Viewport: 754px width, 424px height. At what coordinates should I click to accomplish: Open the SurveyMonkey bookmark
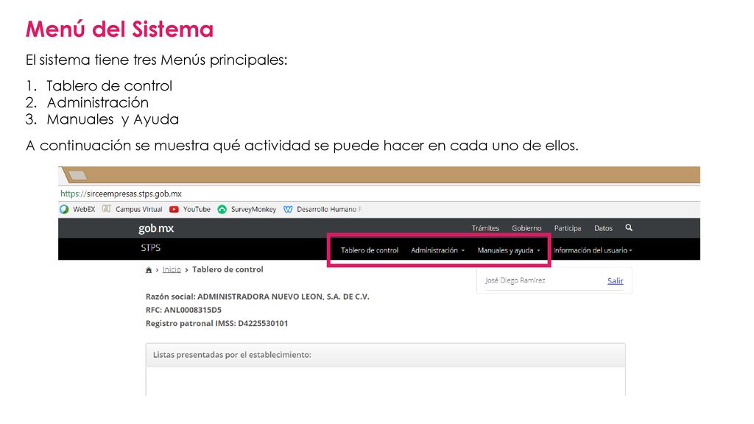[247, 209]
